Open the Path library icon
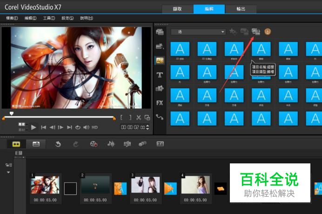This screenshot has width=322, height=214. point(160,117)
